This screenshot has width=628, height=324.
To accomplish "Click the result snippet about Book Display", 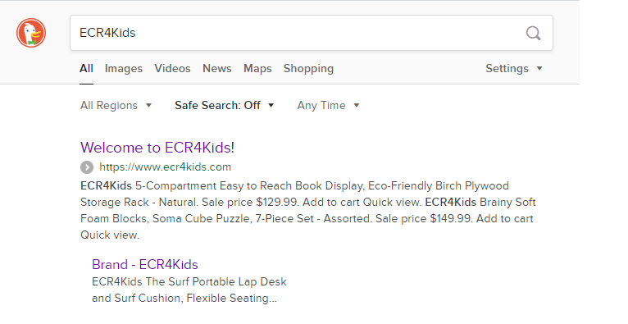I will (x=307, y=210).
